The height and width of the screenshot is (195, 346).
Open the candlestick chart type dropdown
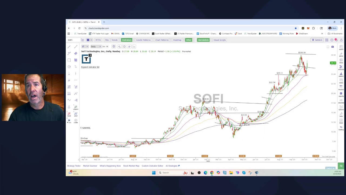point(85,47)
